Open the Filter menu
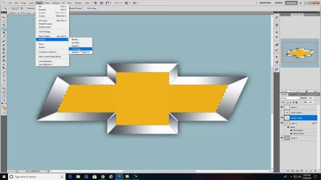 [x=47, y=3]
